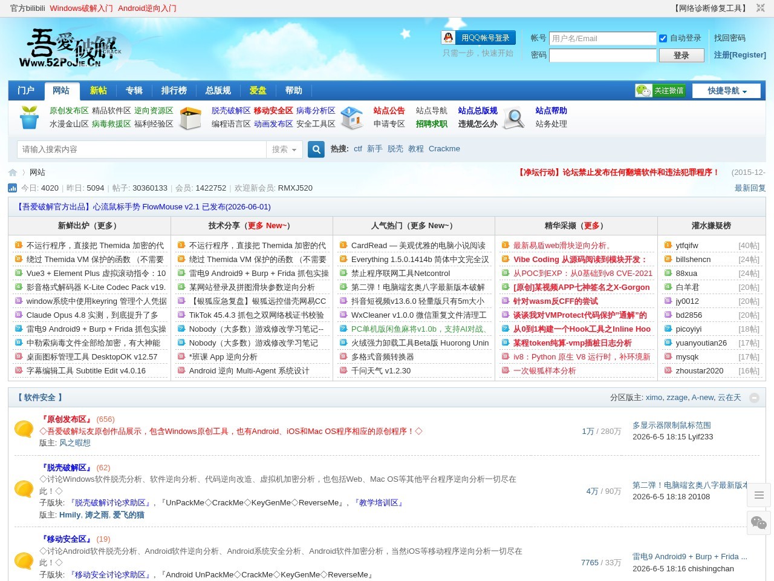Click the 用户名/Email input field
Viewport: 774px width, 581px height.
[602, 38]
